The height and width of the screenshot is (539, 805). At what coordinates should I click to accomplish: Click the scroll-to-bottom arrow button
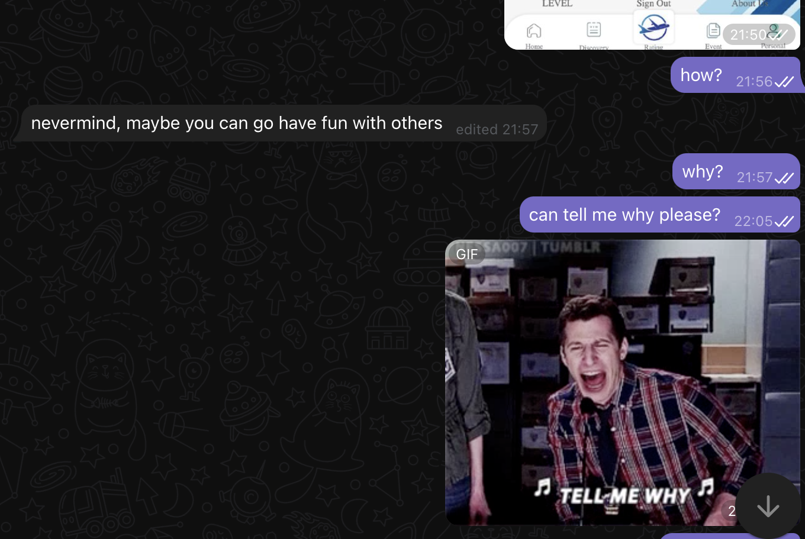click(768, 506)
